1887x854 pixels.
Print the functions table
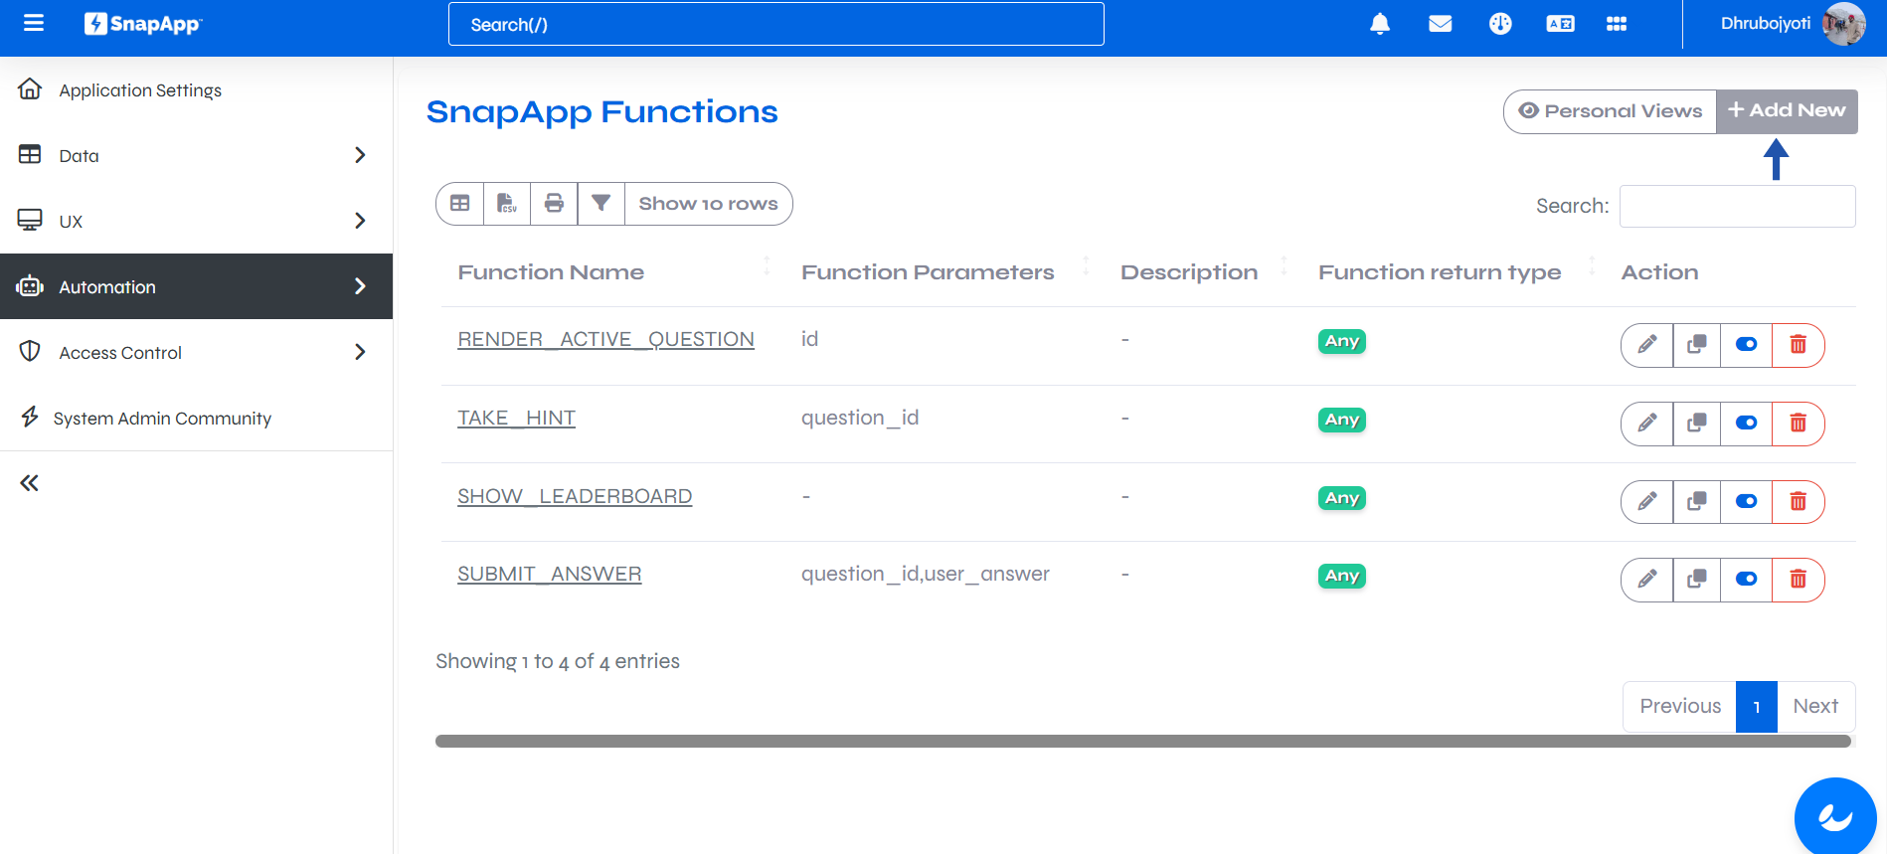click(554, 204)
